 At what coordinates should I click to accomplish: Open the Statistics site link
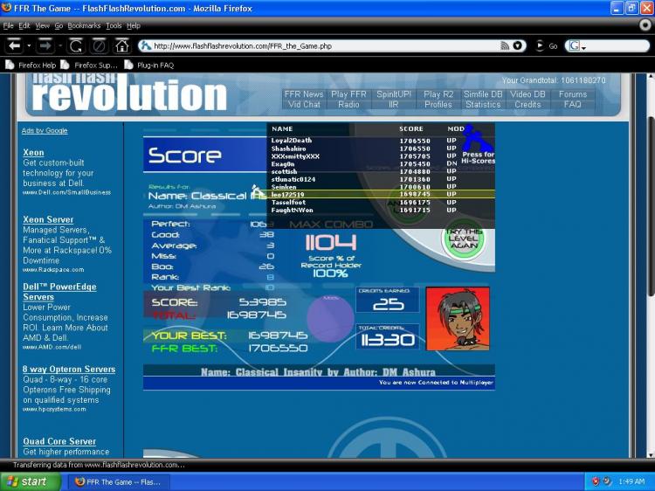pos(483,105)
